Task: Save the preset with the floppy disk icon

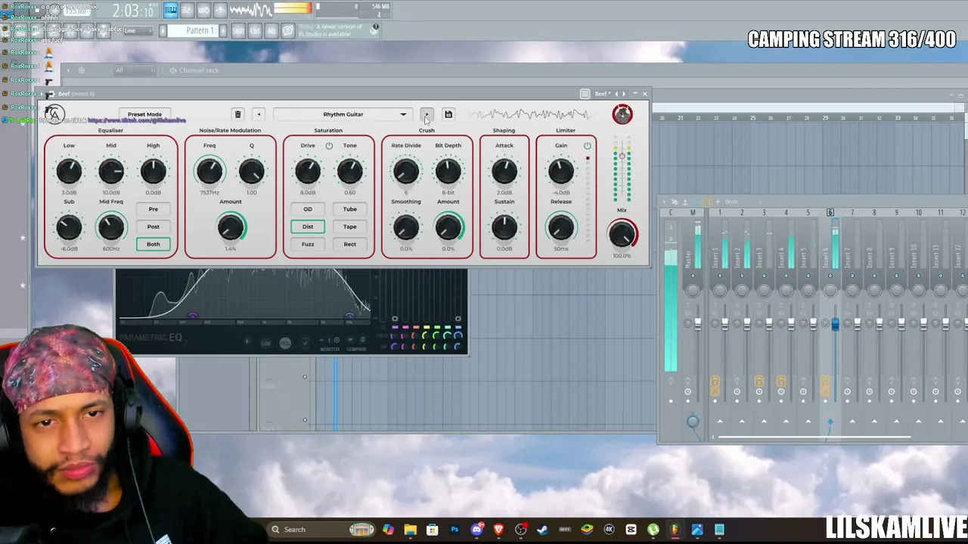Action: 448,115
